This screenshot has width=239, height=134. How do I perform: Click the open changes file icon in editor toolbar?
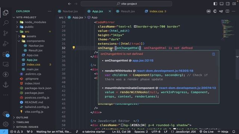215,11
